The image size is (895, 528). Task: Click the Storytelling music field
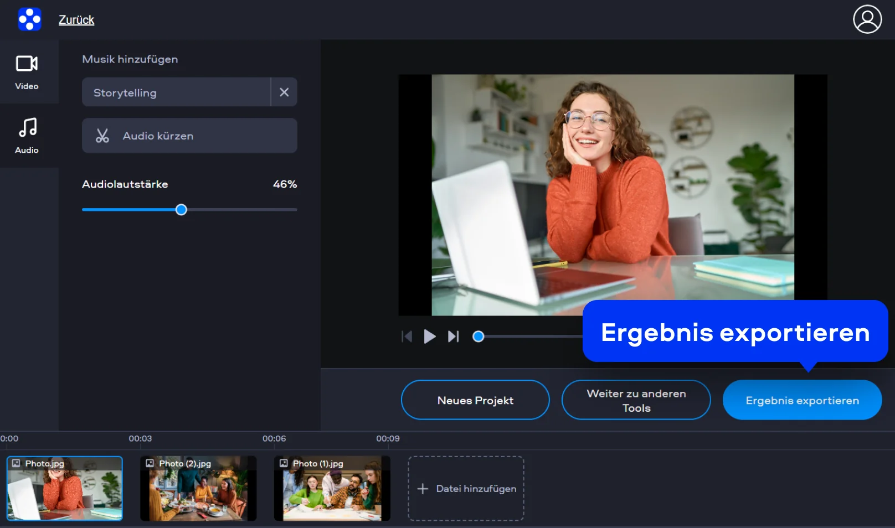click(176, 92)
